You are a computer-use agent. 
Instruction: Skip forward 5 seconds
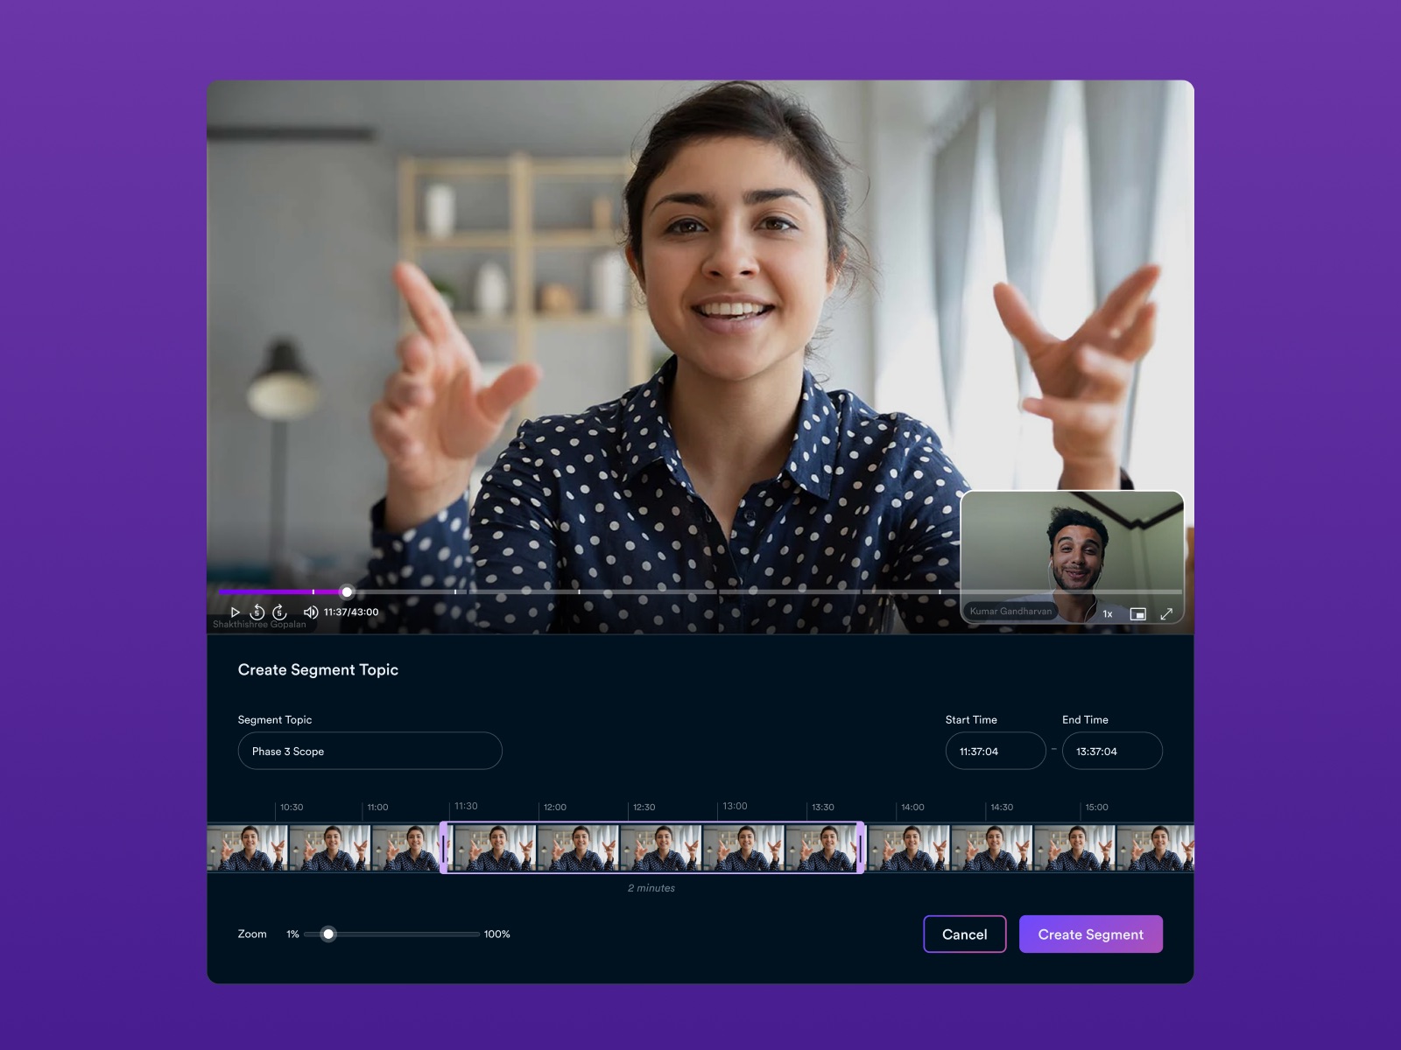click(x=279, y=612)
